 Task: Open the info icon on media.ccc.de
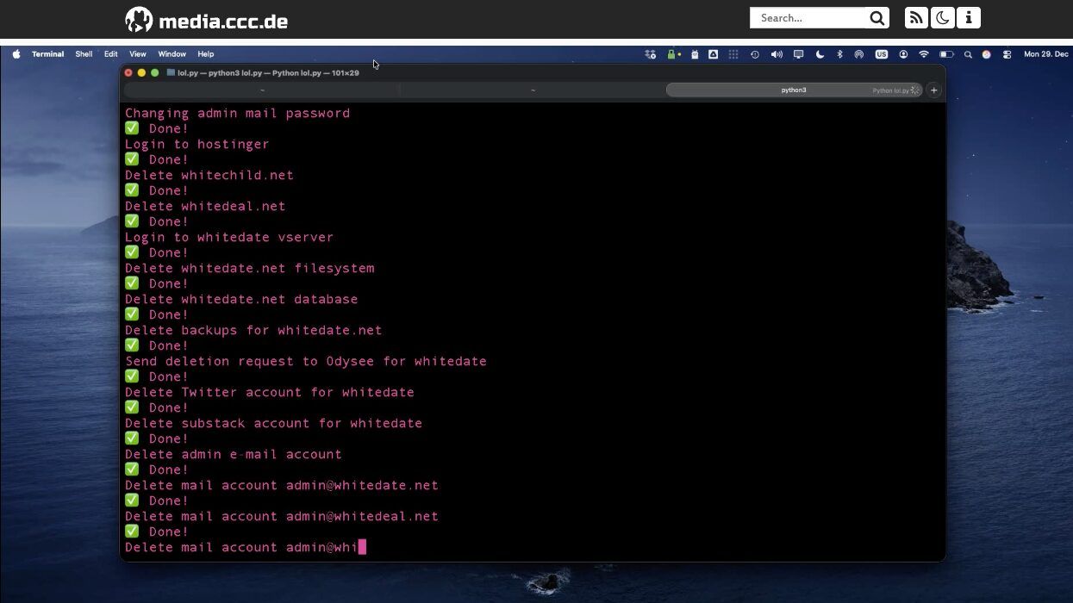point(969,18)
